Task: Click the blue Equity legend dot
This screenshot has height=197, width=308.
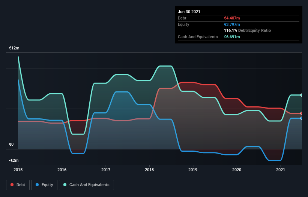Action: [x=37, y=185]
